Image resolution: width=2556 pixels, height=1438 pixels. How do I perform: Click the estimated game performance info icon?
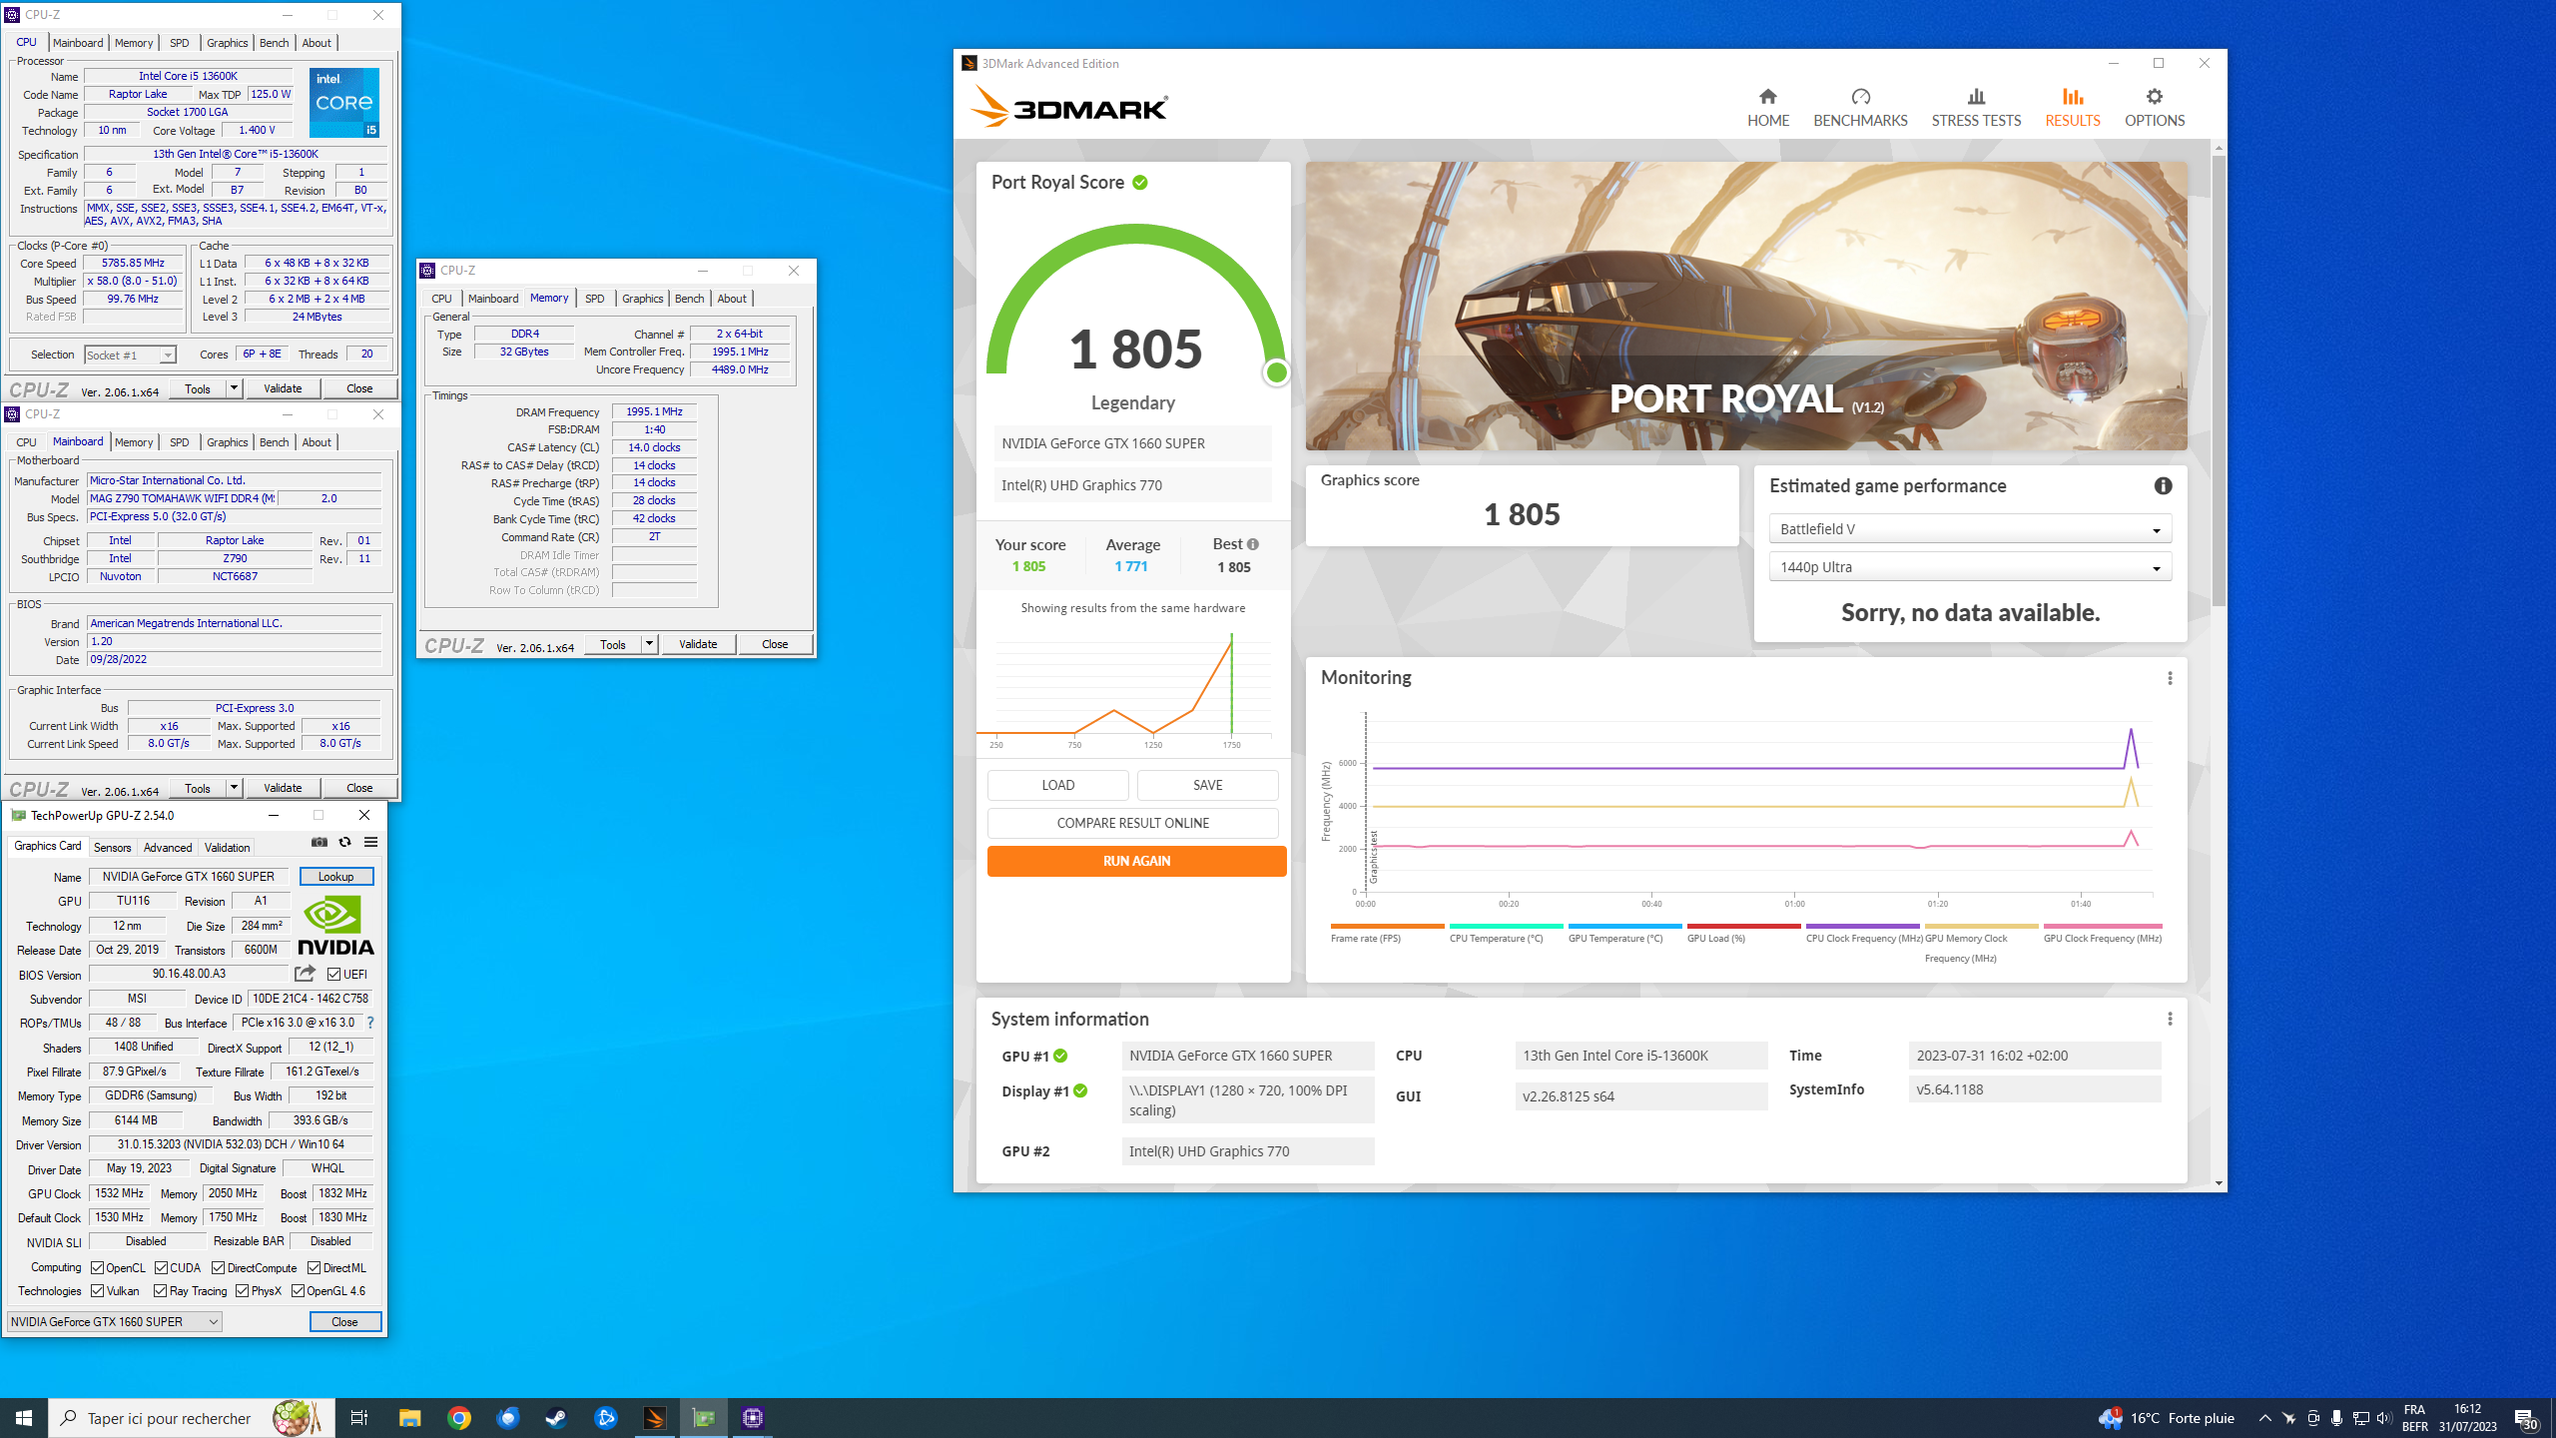2163,485
